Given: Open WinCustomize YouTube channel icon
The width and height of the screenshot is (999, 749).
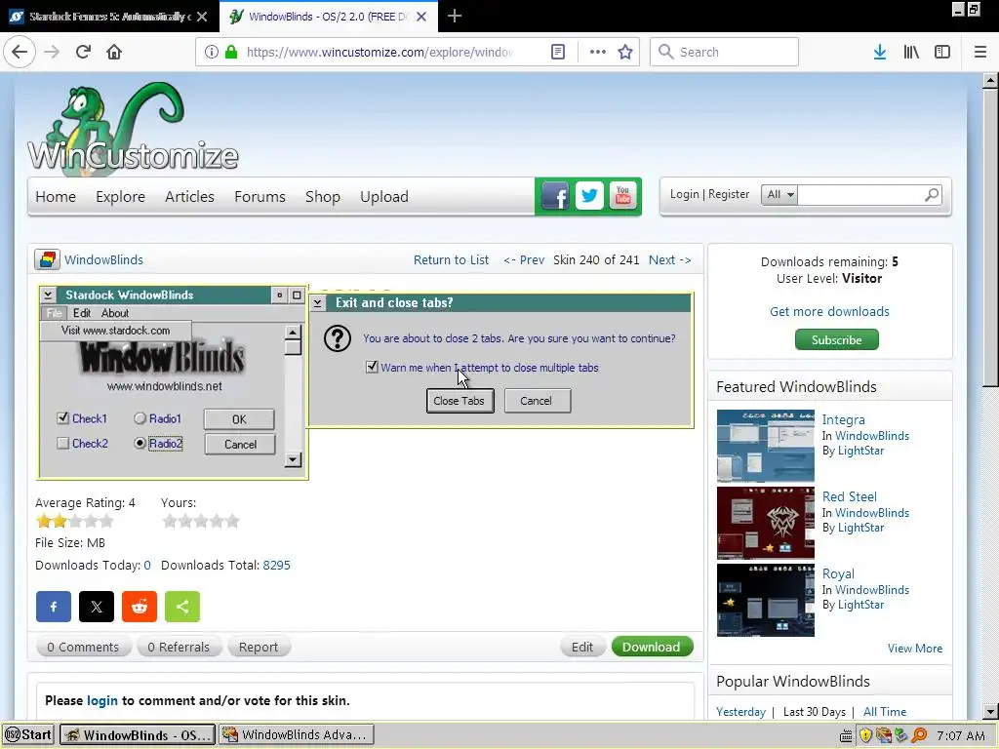Looking at the screenshot, I should pyautogui.click(x=623, y=196).
